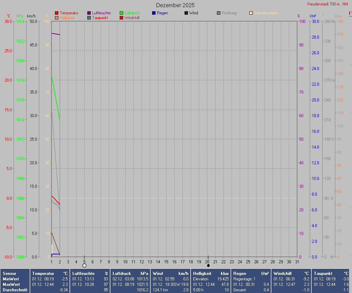Image resolution: width=352 pixels, height=293 pixels.
Task: Click the Windchill legend label
Action: tap(132, 18)
